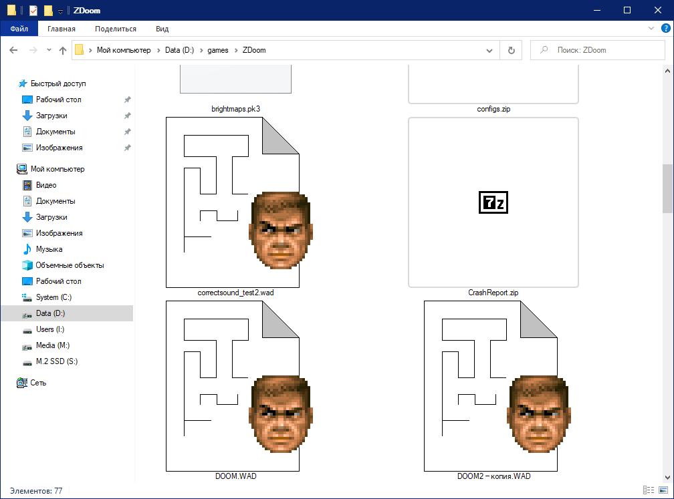Click the Элементов: 77 status text
The image size is (674, 499).
click(36, 490)
